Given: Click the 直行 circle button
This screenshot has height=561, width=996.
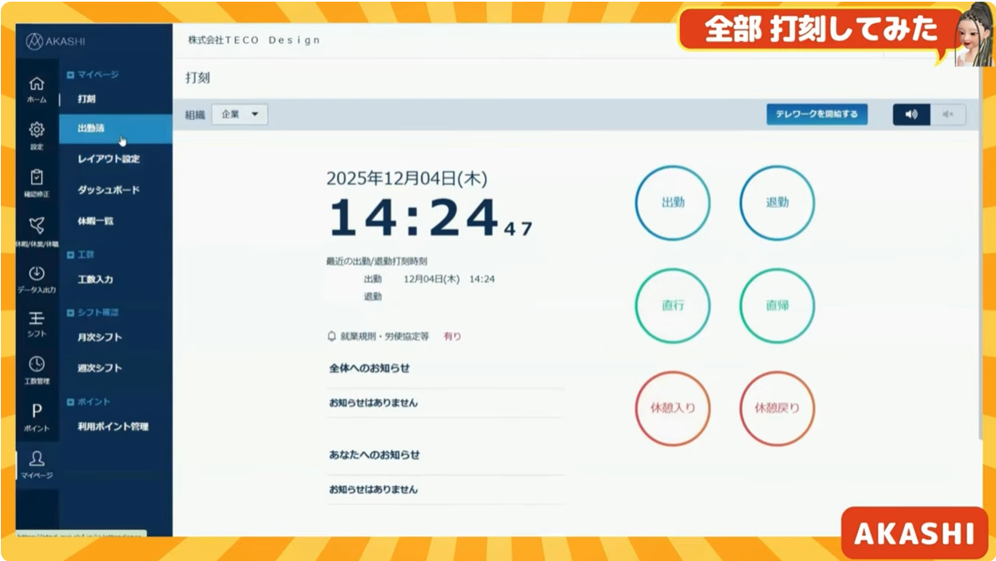Looking at the screenshot, I should point(672,306).
